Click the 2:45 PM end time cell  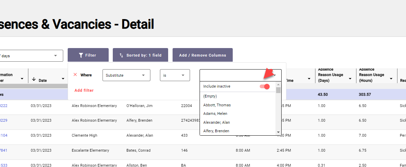(284, 151)
